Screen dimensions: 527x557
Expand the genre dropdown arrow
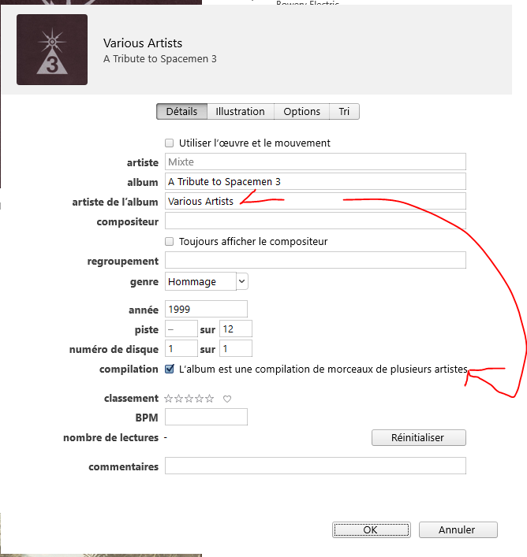click(x=242, y=281)
